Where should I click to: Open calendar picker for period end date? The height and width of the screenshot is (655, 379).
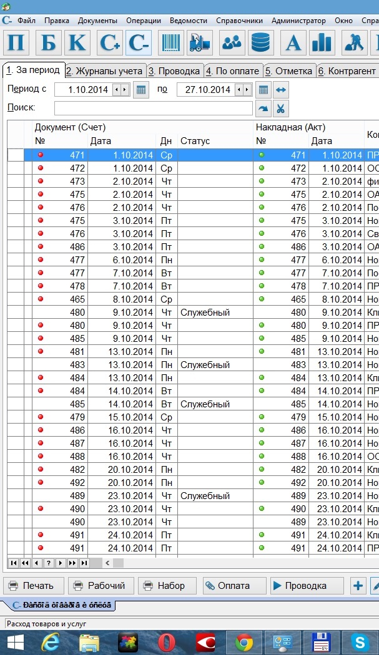point(263,90)
